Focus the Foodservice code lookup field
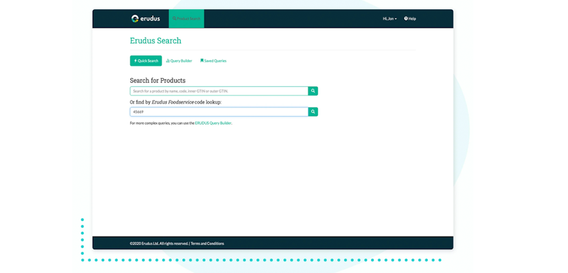This screenshot has height=273, width=568. 219,112
